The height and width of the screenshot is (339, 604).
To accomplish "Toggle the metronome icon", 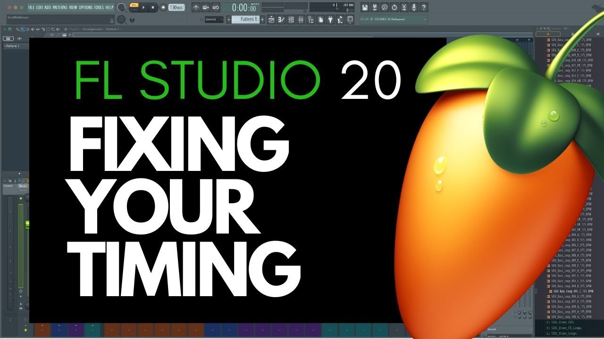I will point(196,8).
